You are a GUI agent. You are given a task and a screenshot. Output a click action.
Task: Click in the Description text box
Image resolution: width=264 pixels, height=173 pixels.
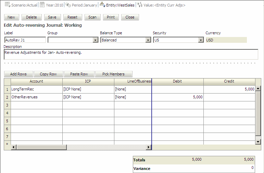coord(131,54)
